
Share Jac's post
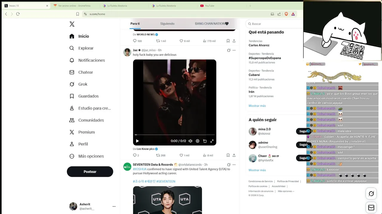coord(234,155)
